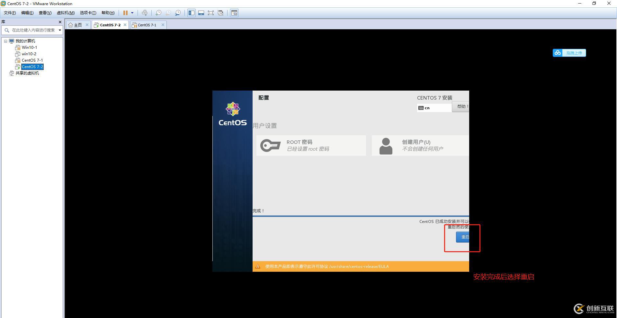Toggle the library sidebar view icon
Screen dimensions: 617x318
pos(192,13)
